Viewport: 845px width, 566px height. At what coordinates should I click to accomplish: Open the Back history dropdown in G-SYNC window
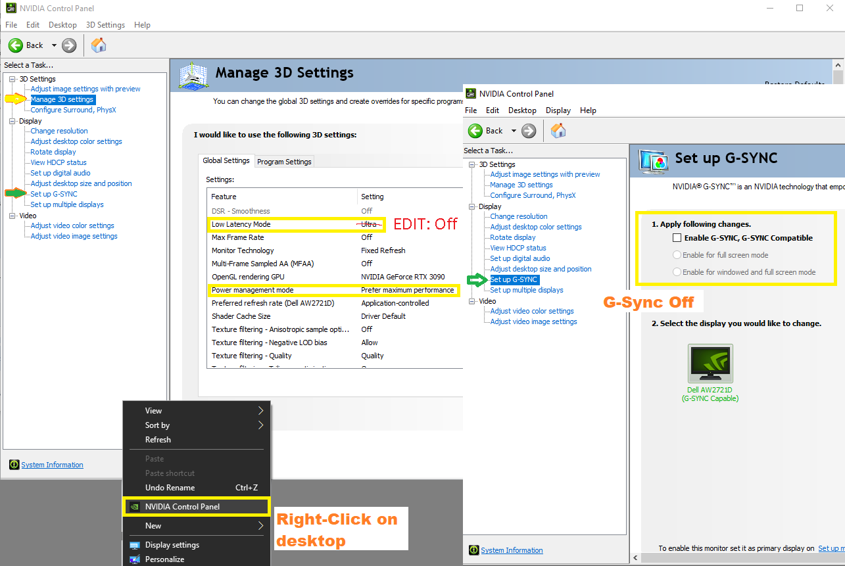pyautogui.click(x=514, y=131)
